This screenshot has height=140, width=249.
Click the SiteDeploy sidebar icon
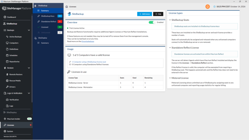click(x=5, y=112)
